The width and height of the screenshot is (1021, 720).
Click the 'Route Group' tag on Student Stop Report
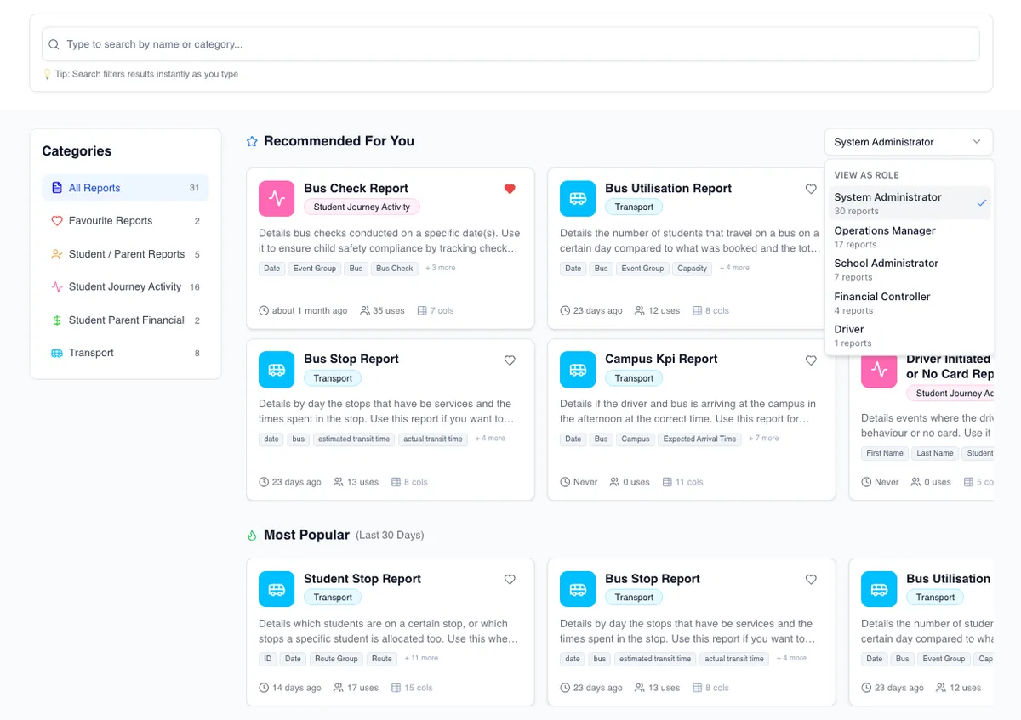point(336,659)
